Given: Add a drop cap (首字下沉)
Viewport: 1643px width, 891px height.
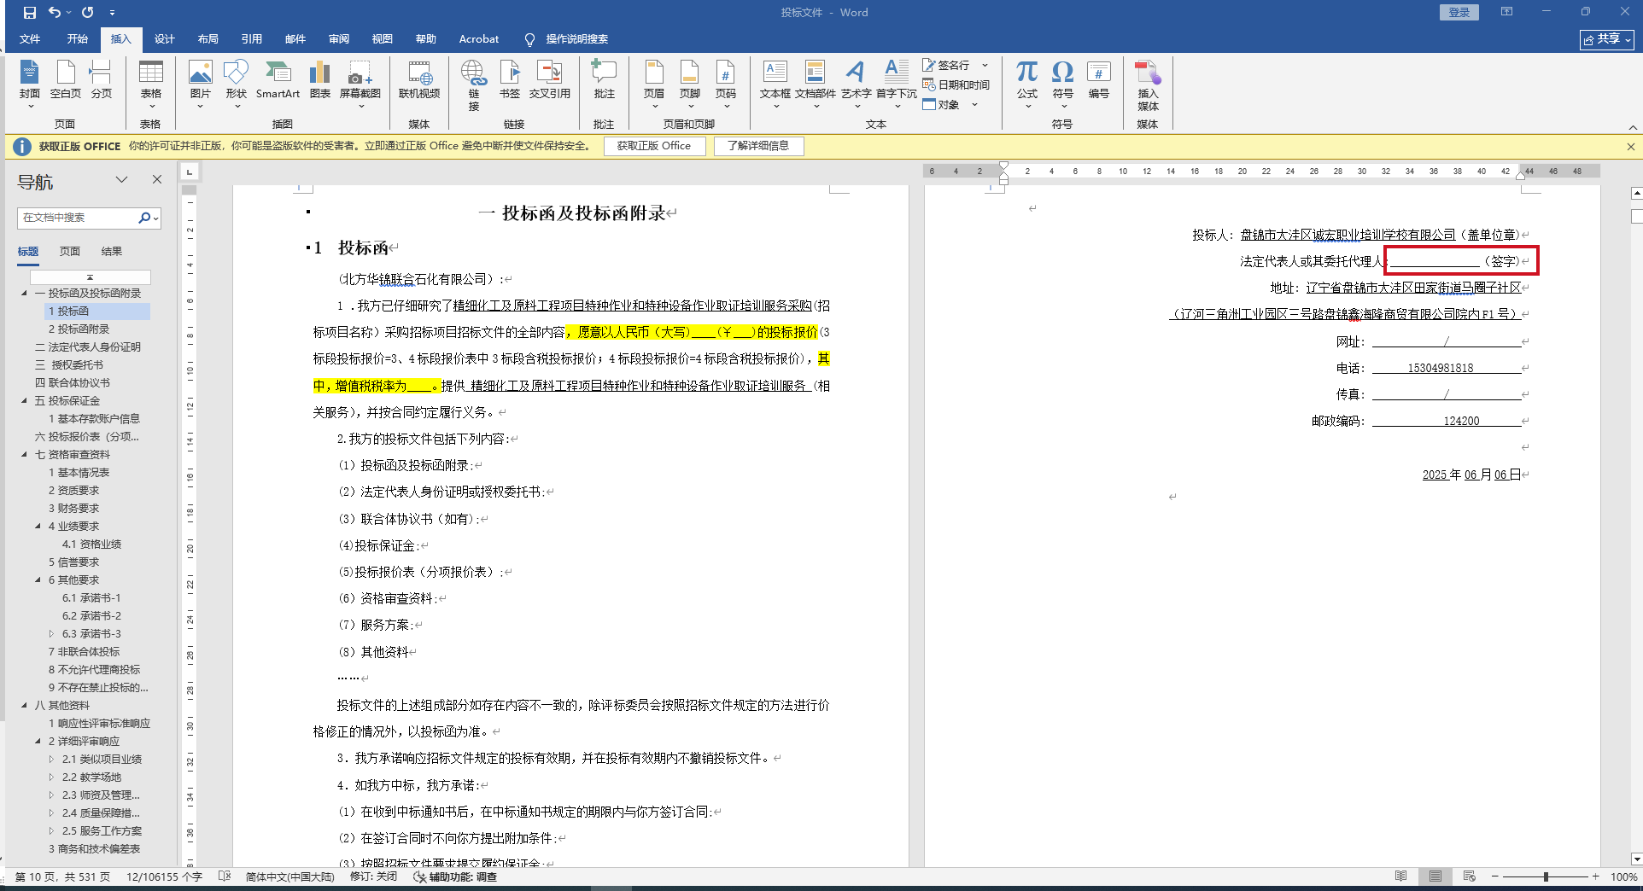Looking at the screenshot, I should (897, 84).
